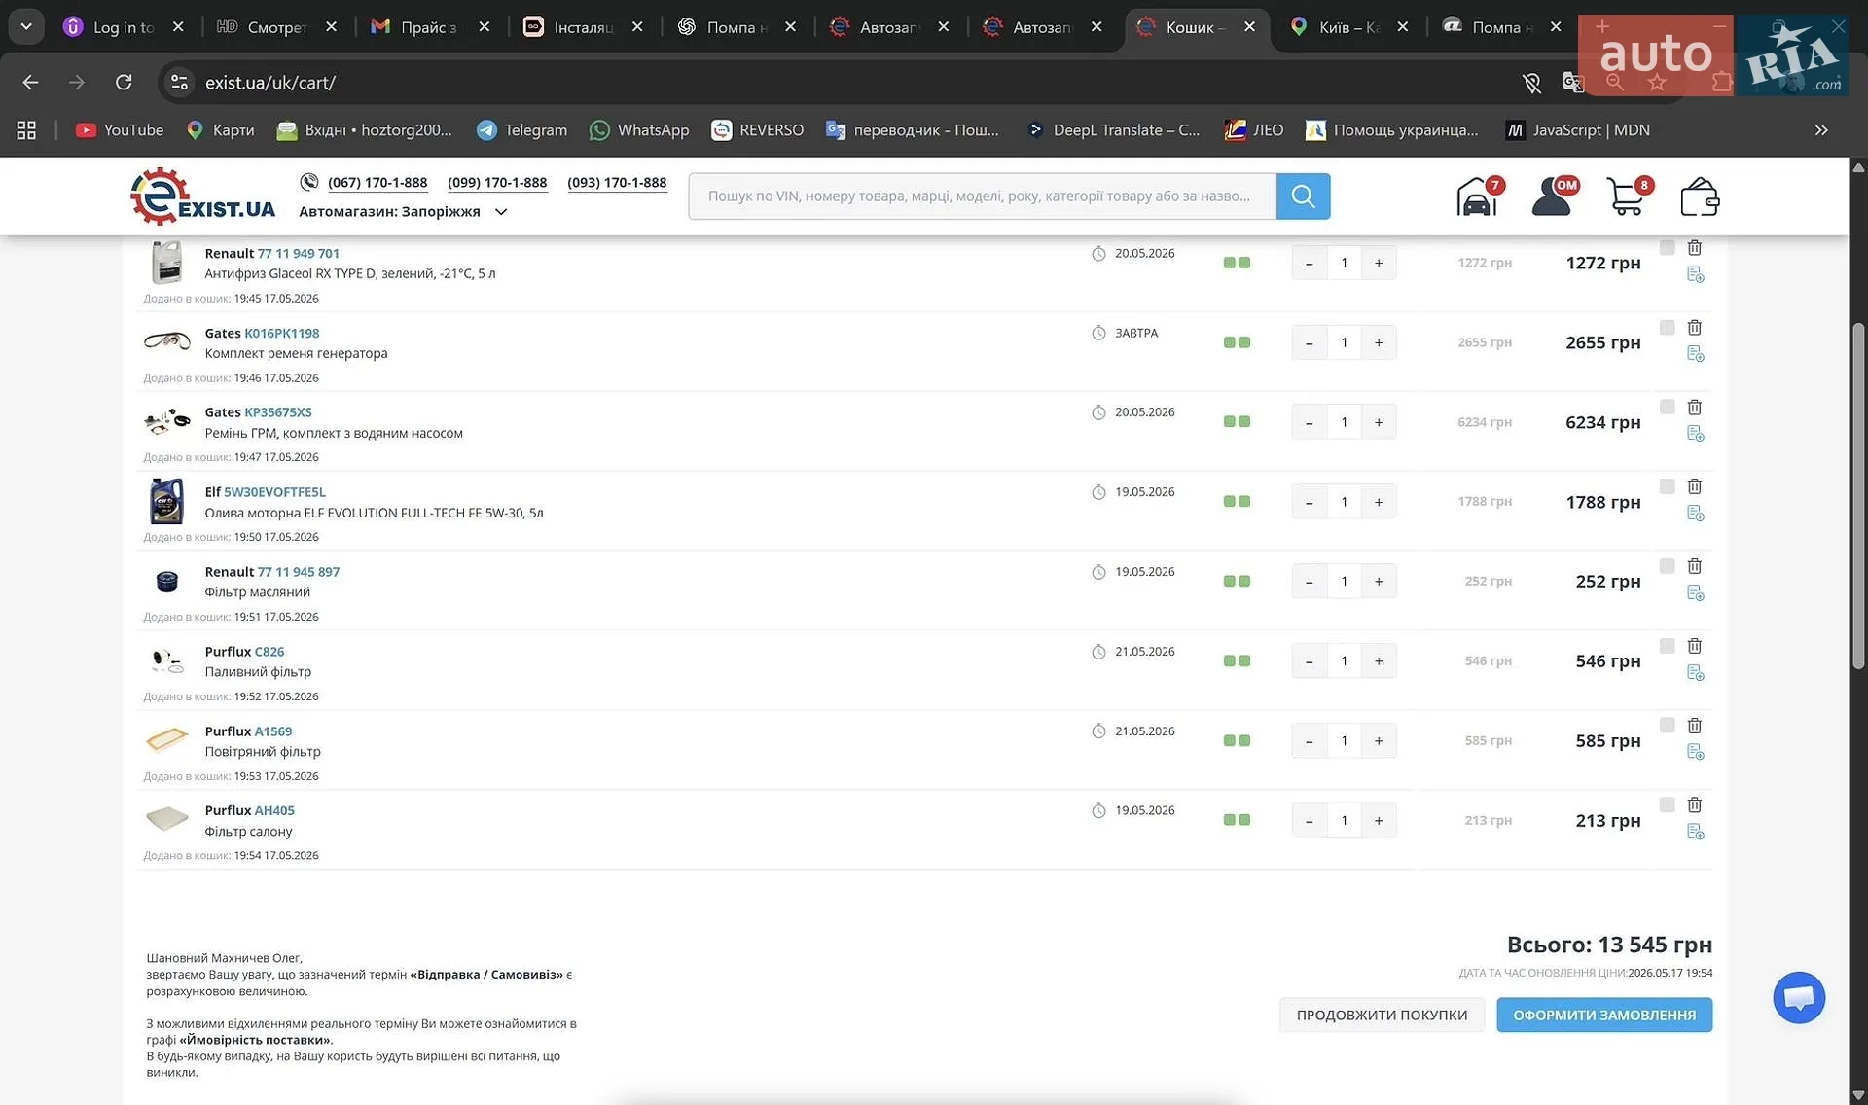Call phone number (067) 170-1-888

tap(377, 183)
